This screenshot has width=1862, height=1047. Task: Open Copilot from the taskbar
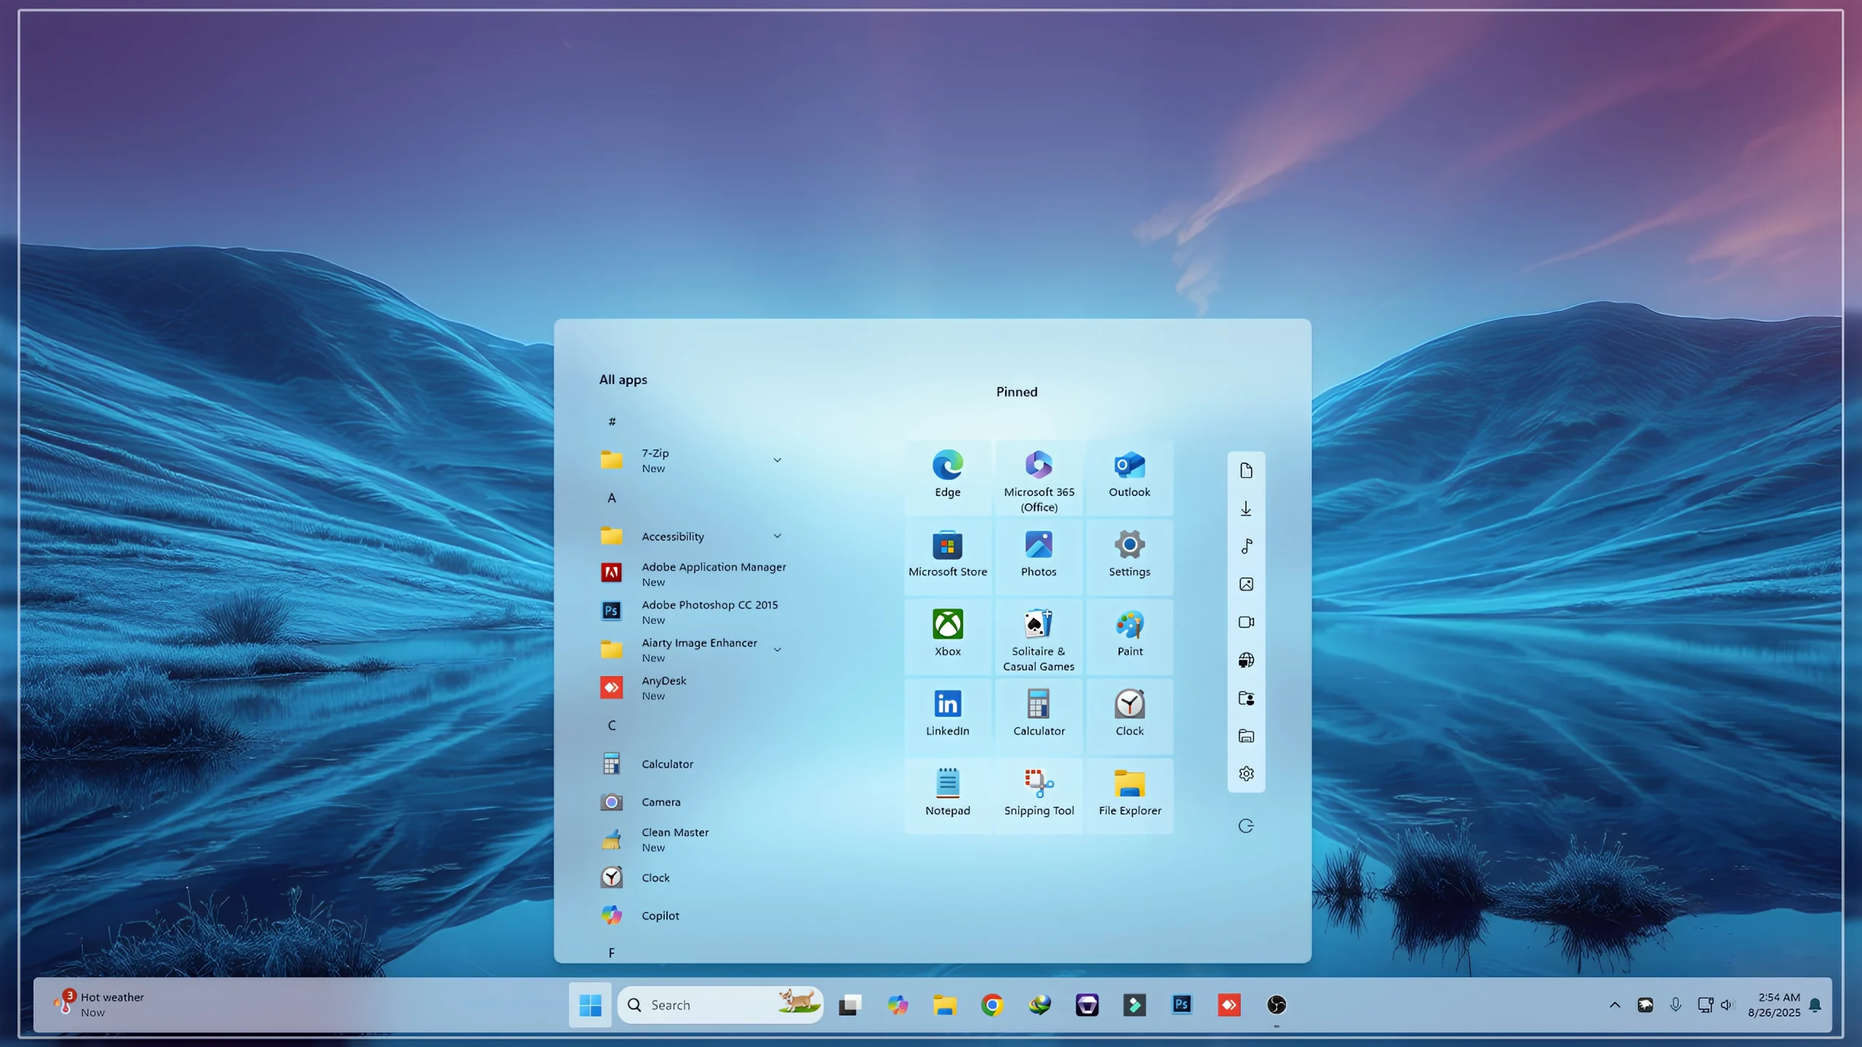[898, 1005]
